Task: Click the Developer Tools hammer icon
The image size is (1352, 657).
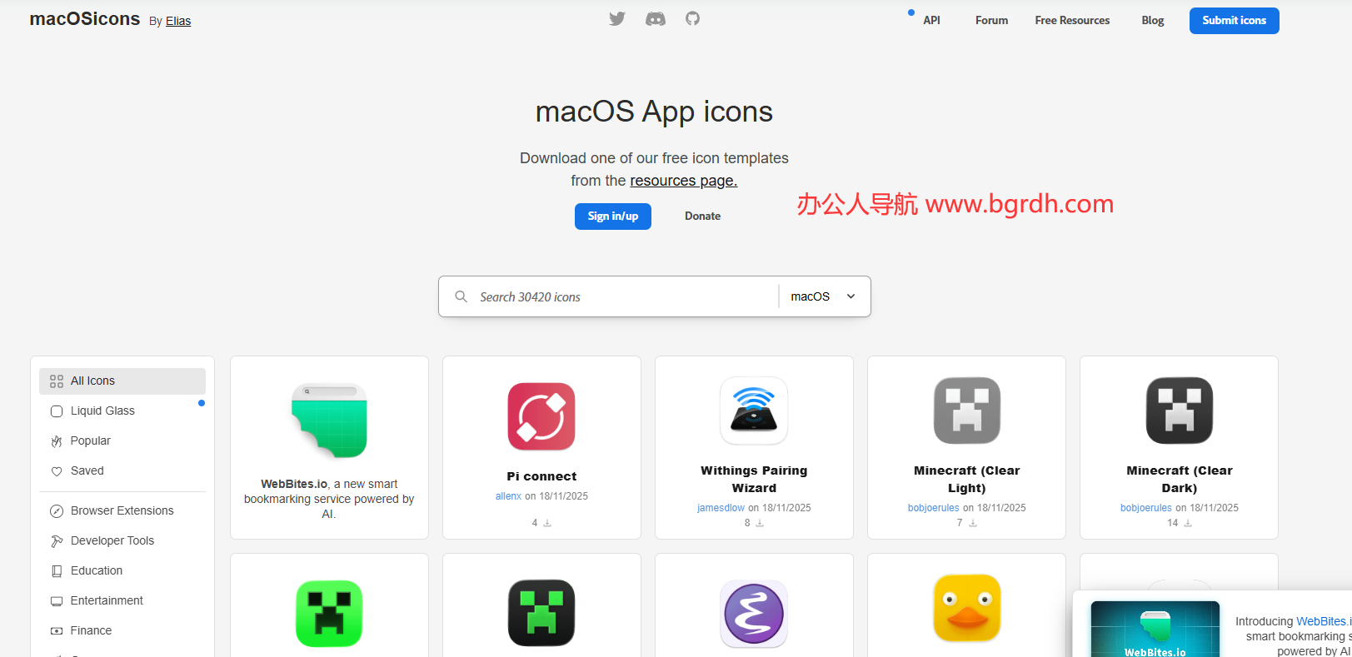Action: pyautogui.click(x=57, y=541)
